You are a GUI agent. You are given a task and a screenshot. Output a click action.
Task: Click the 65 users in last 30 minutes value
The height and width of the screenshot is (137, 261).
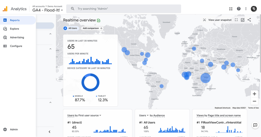[x=71, y=47]
